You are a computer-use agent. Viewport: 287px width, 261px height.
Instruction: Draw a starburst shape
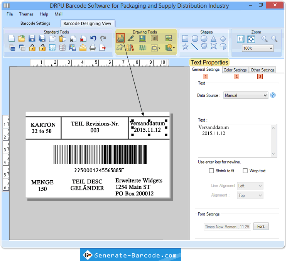204,46
